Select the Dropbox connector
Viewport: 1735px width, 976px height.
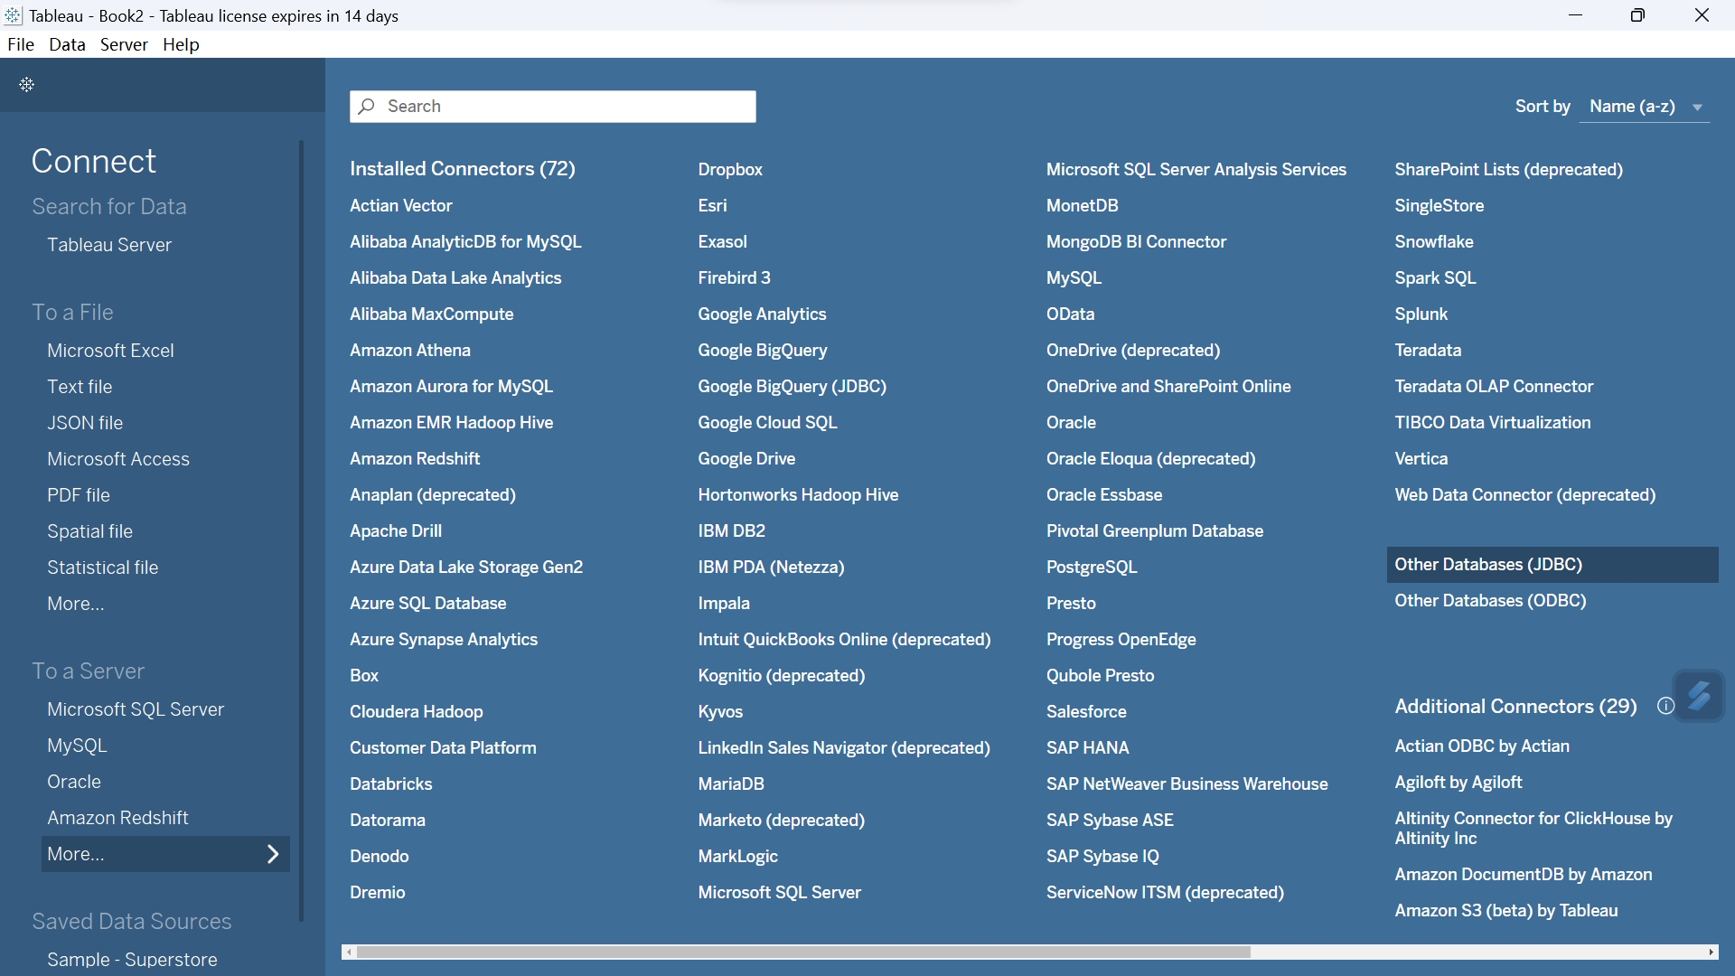tap(730, 170)
